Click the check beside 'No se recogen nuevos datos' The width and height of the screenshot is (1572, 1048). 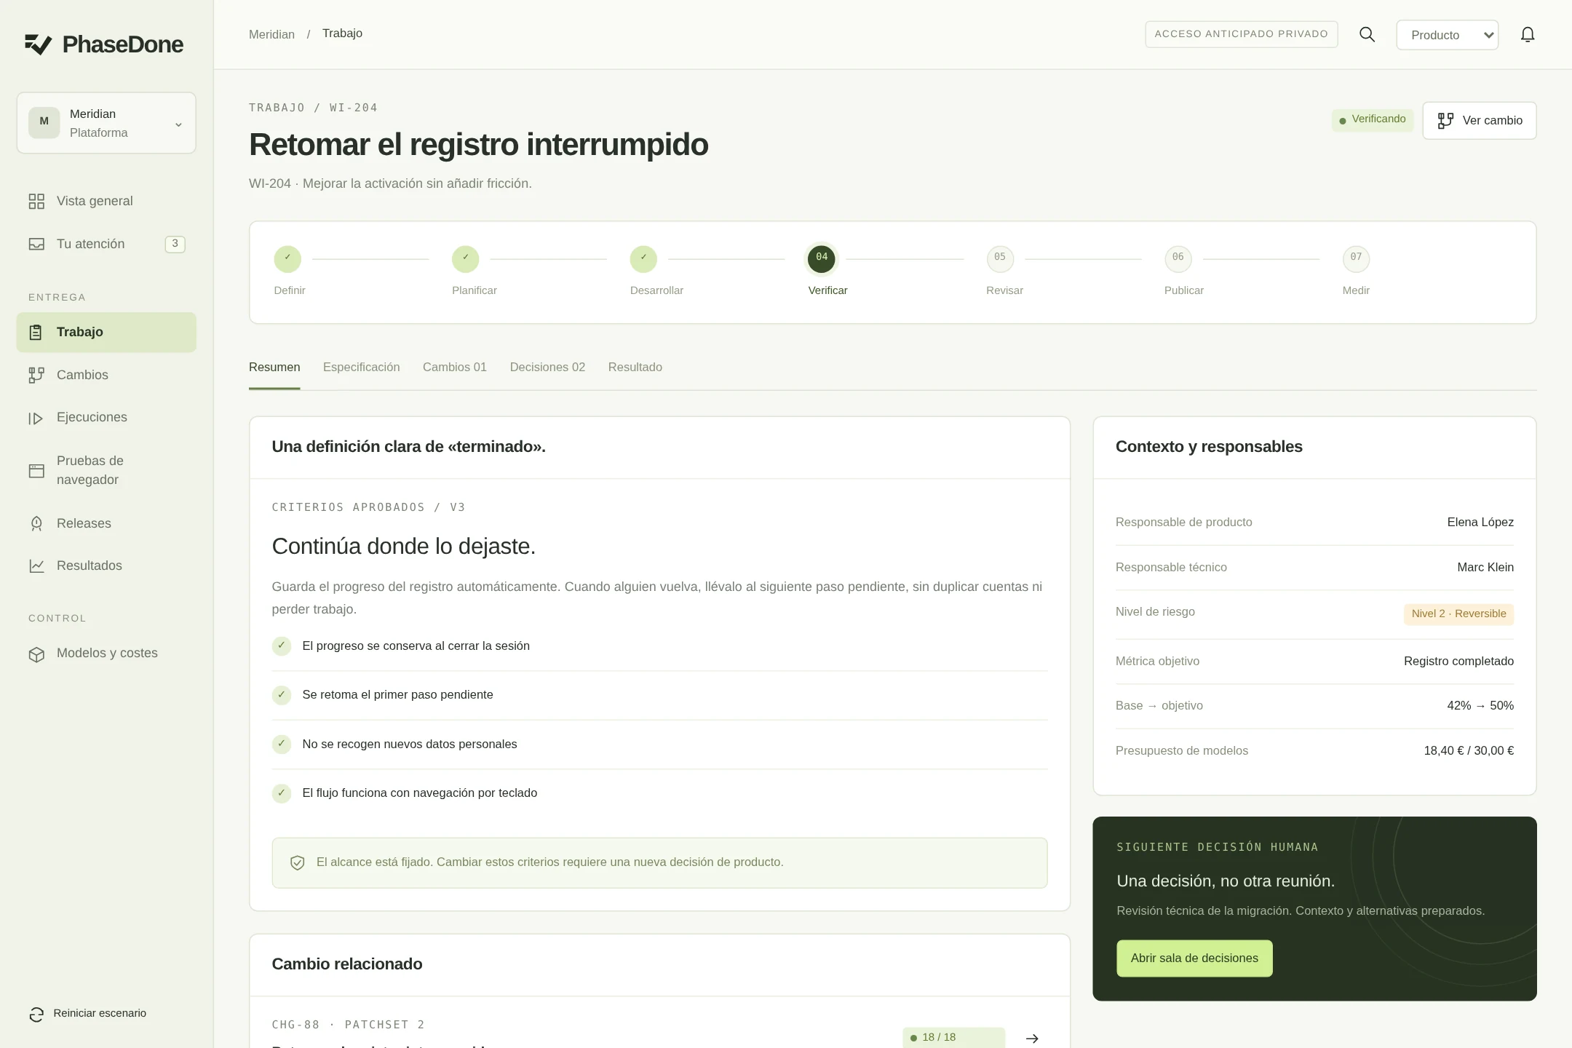[282, 745]
